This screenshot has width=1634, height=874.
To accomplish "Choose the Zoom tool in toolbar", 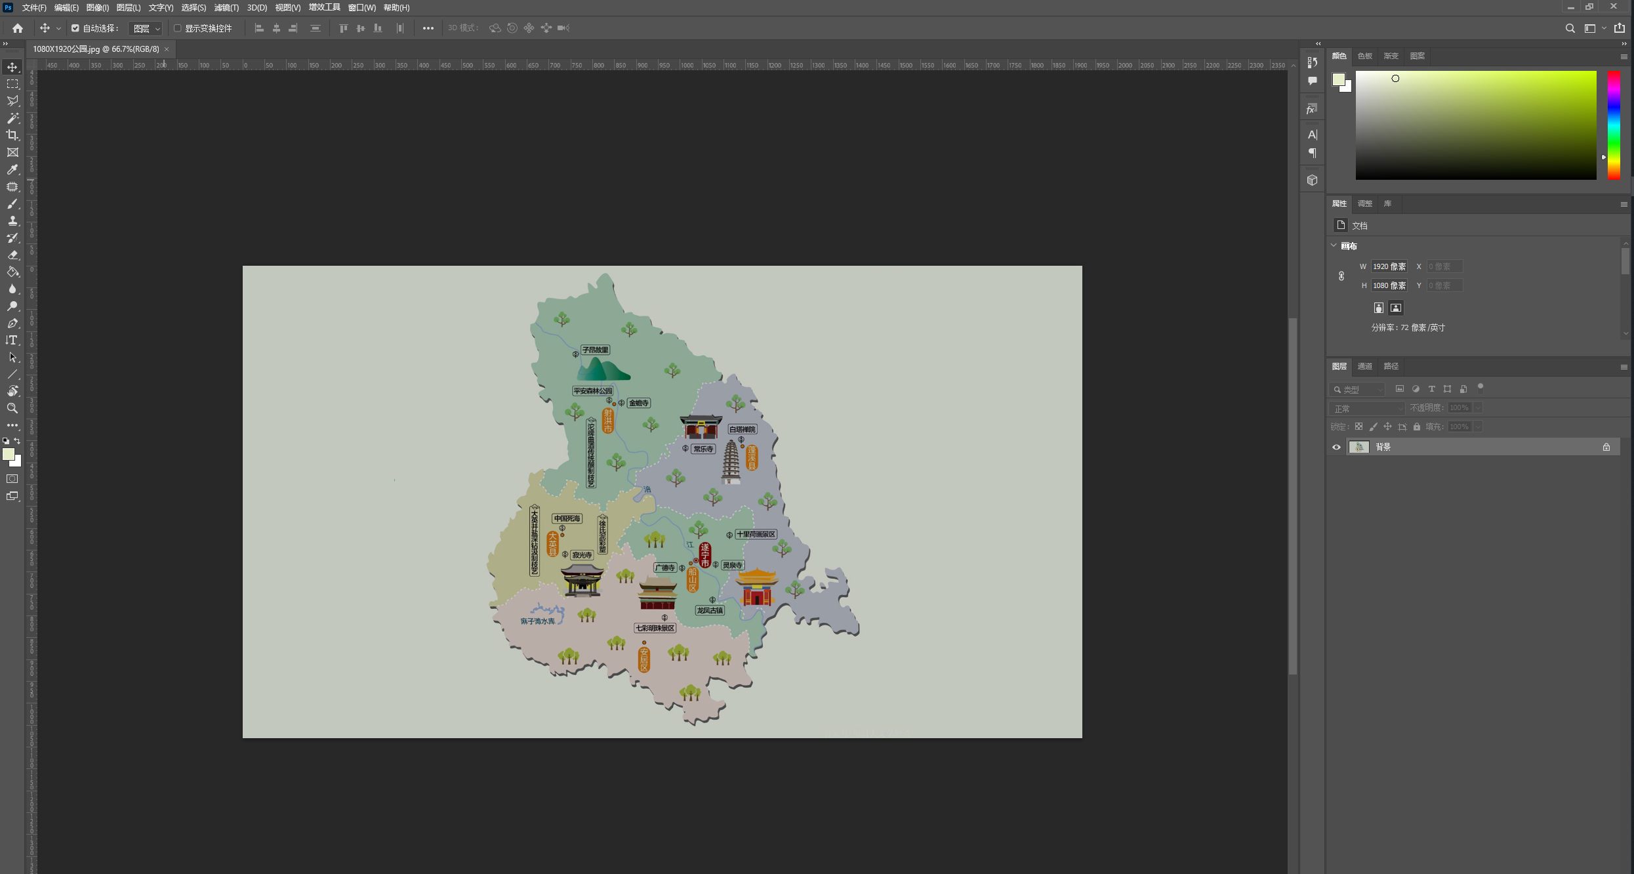I will [x=12, y=408].
